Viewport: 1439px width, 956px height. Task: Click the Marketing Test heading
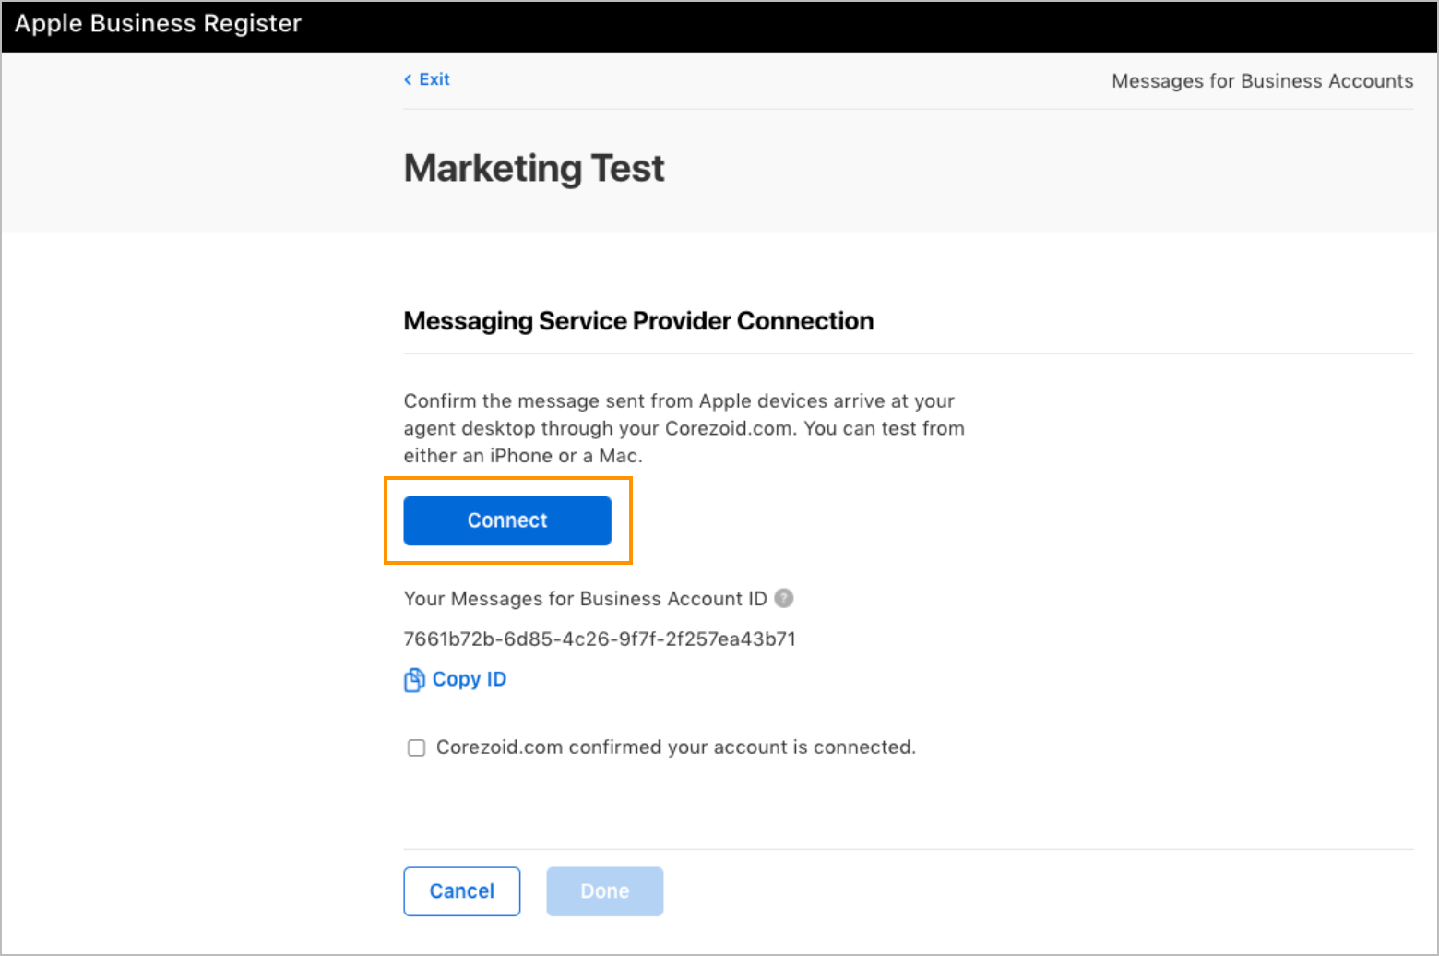pos(534,169)
